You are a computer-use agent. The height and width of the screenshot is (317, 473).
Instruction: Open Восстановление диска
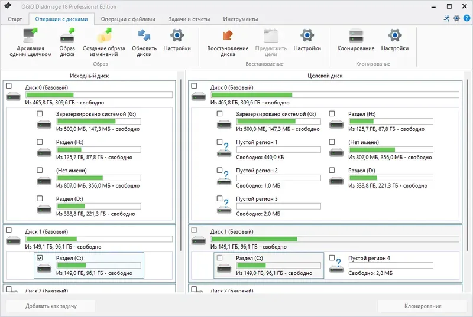pos(228,43)
